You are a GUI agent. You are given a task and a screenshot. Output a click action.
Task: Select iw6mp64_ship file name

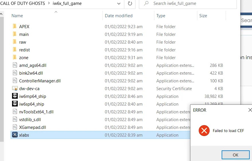[32, 96]
